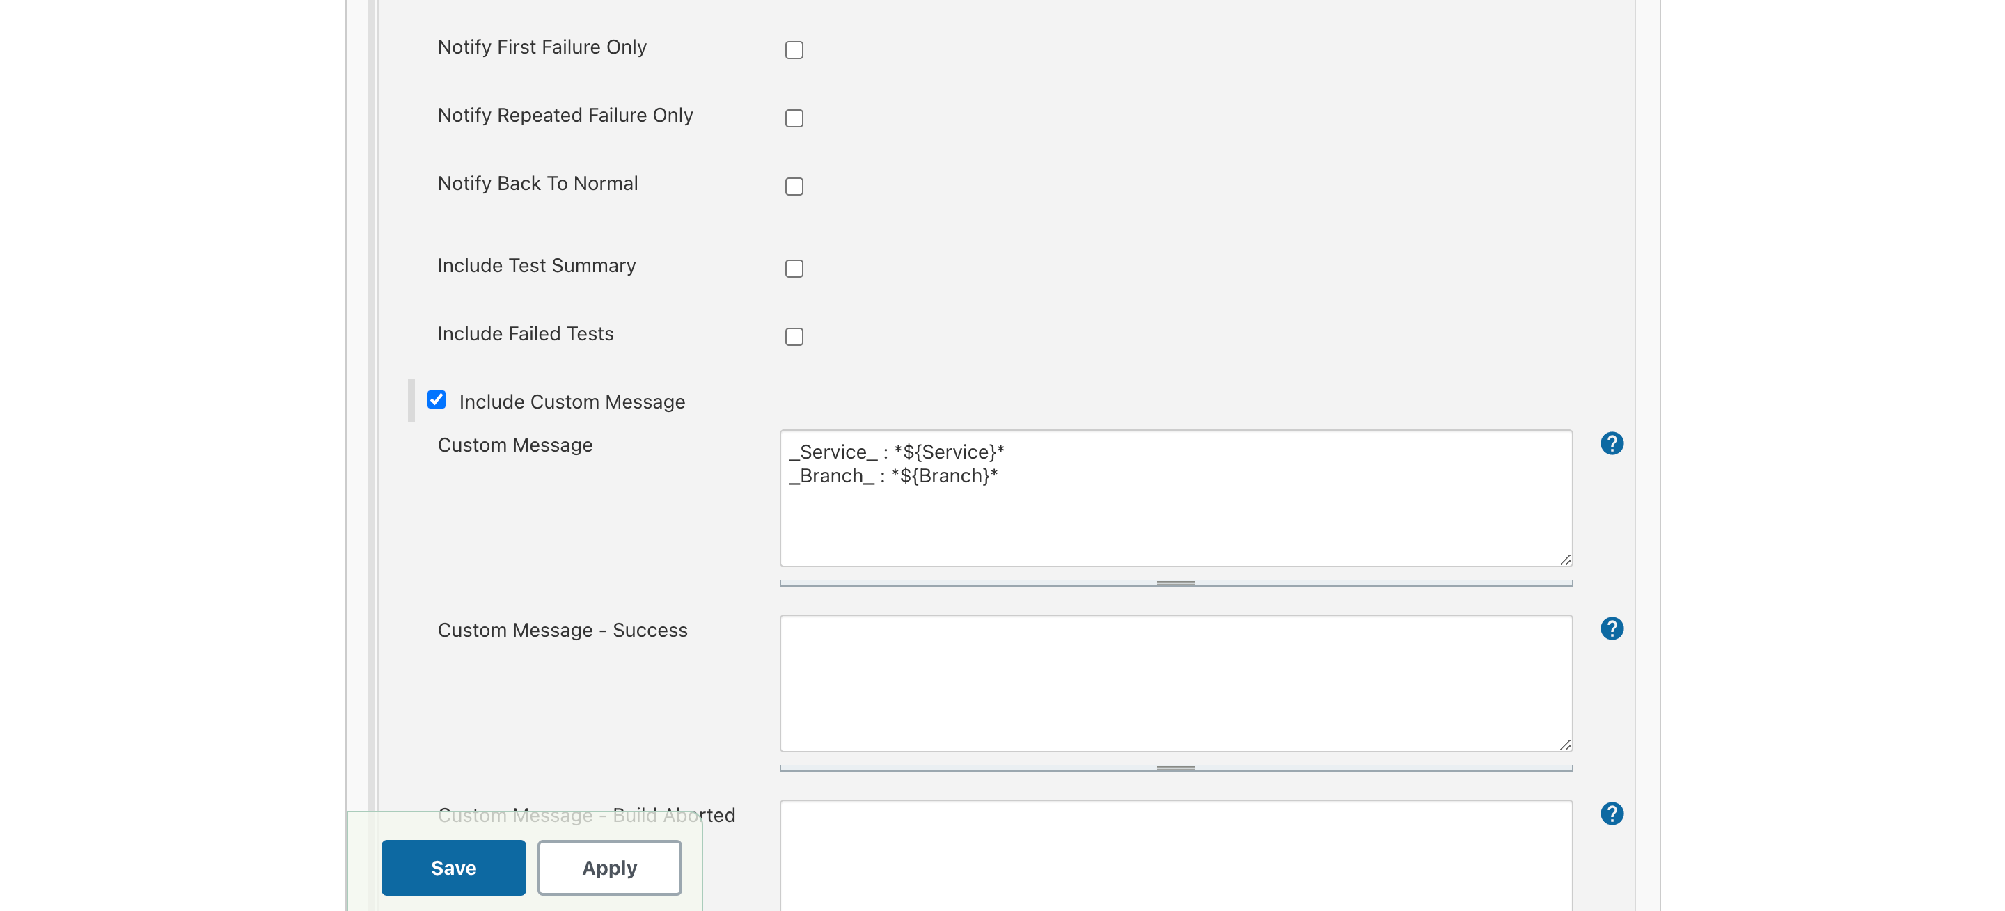Click the drag bar below Custom Message field
Viewport: 2005px width, 911px height.
[1175, 582]
